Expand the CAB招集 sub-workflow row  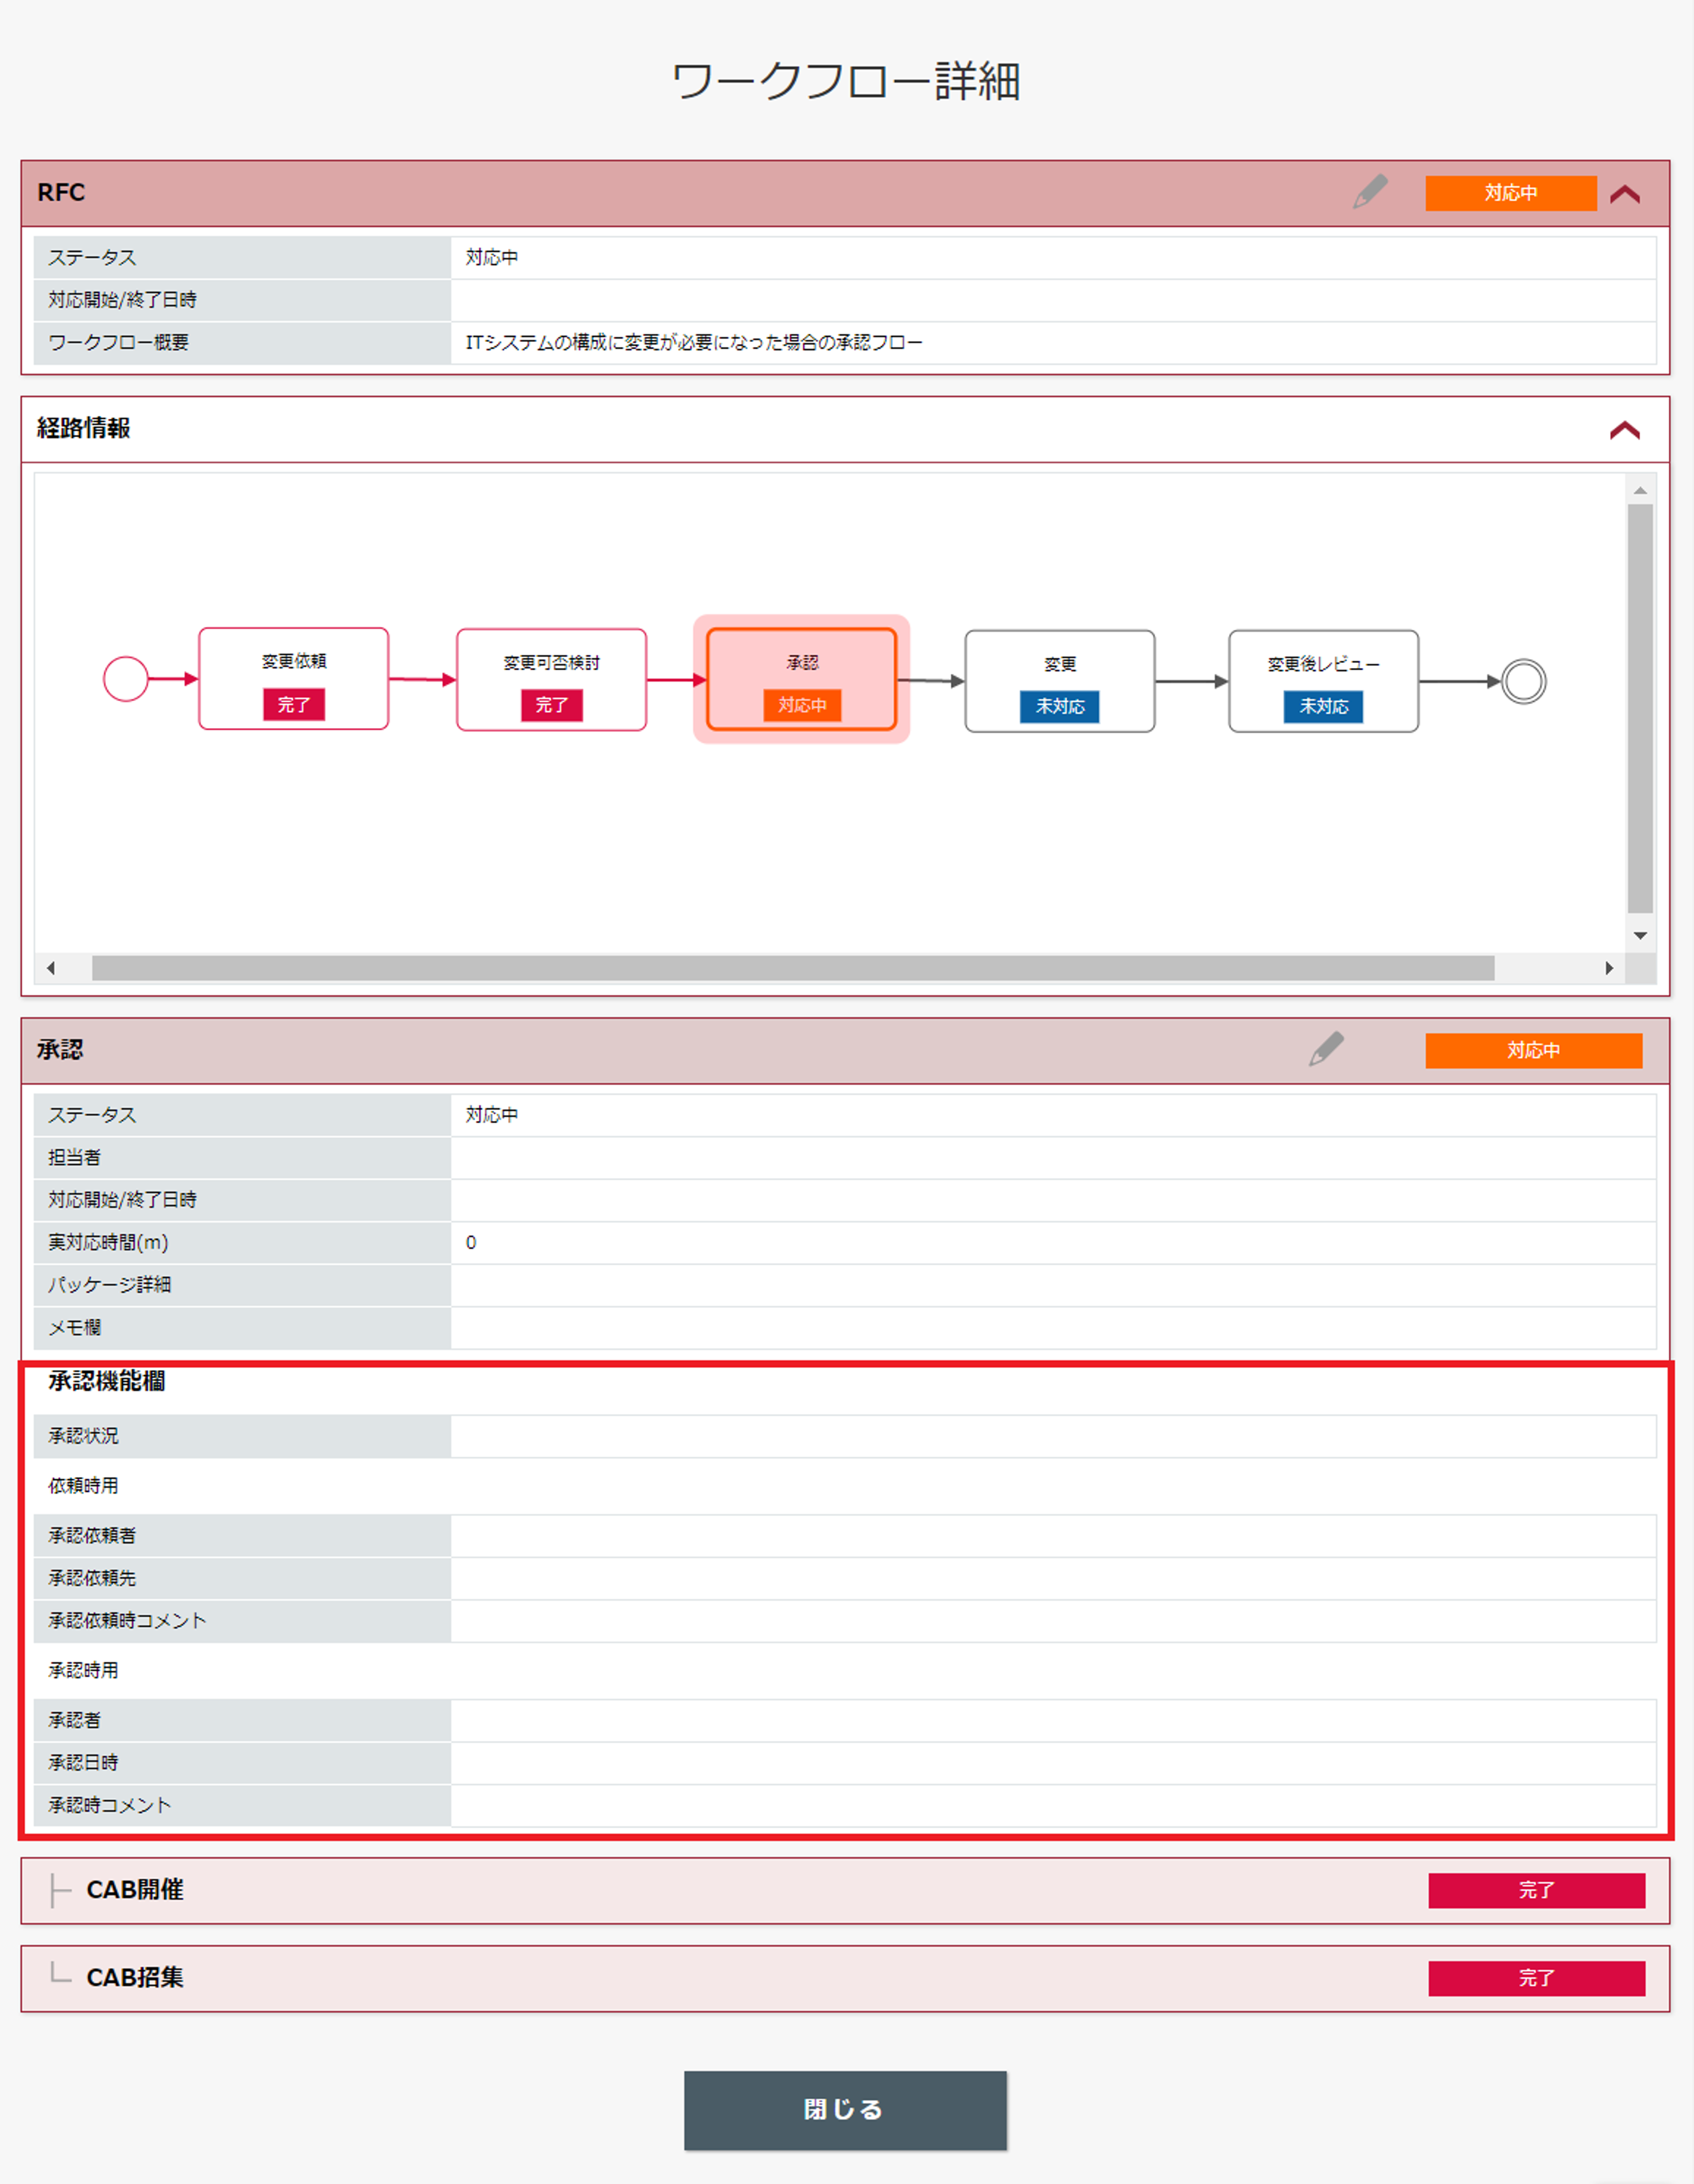pos(845,1978)
